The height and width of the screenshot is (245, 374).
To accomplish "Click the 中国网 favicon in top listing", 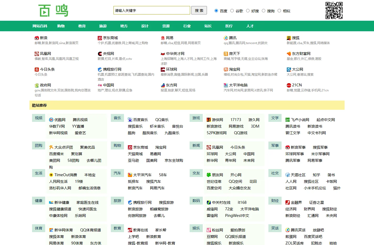I will [x=100, y=85].
